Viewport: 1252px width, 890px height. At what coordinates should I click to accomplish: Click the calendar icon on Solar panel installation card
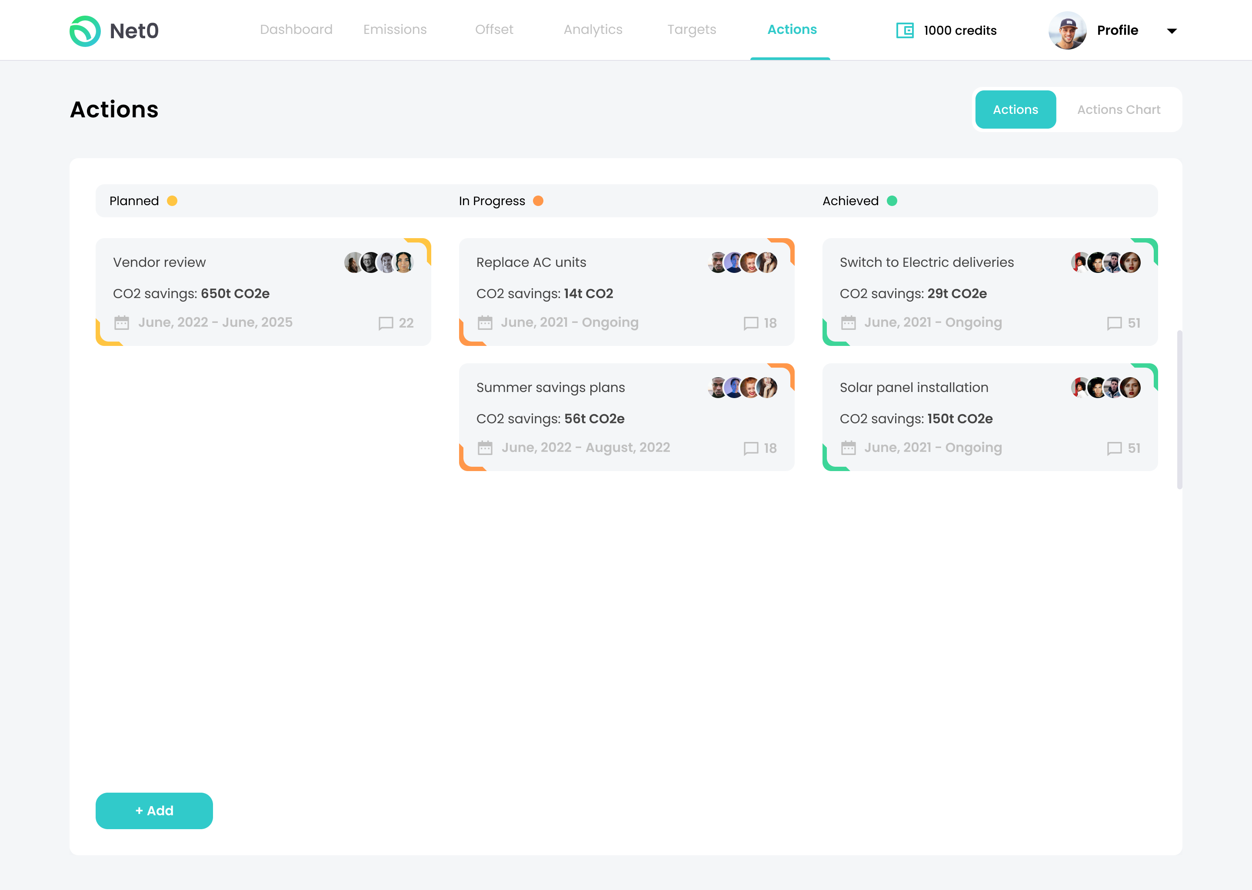(849, 448)
